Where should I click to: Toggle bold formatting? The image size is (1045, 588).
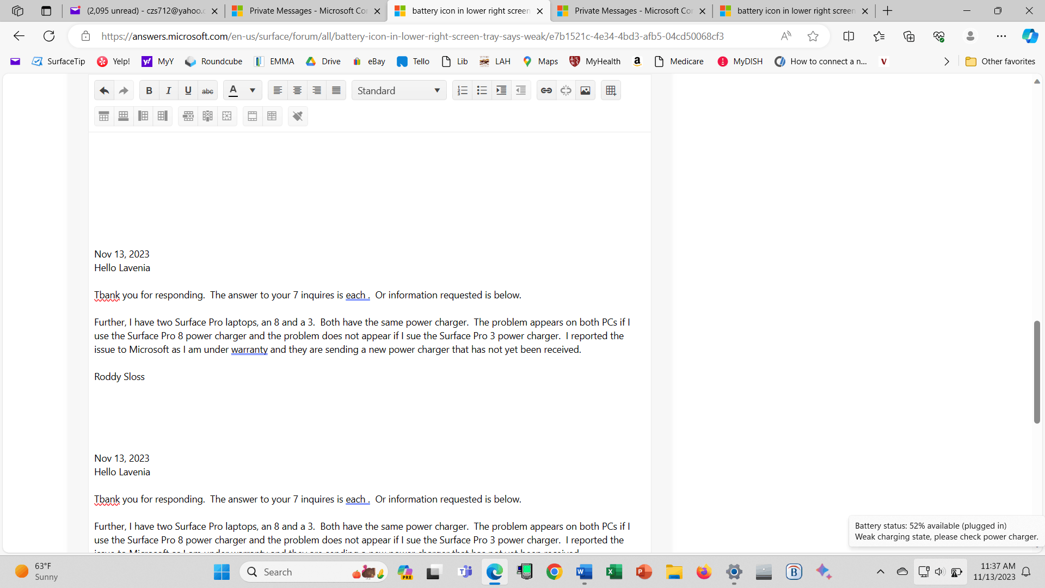[x=149, y=90]
